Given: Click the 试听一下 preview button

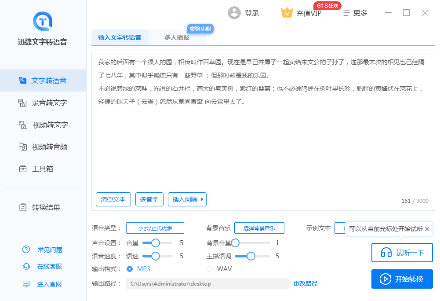Looking at the screenshot, I should 402,253.
